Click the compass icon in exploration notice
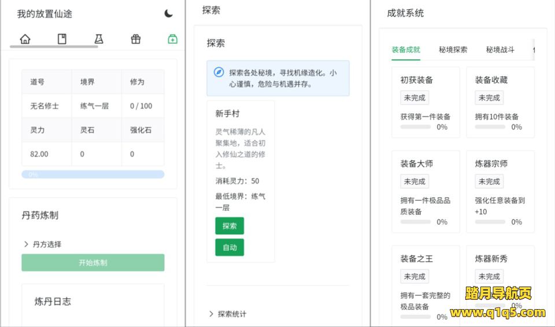 (219, 72)
